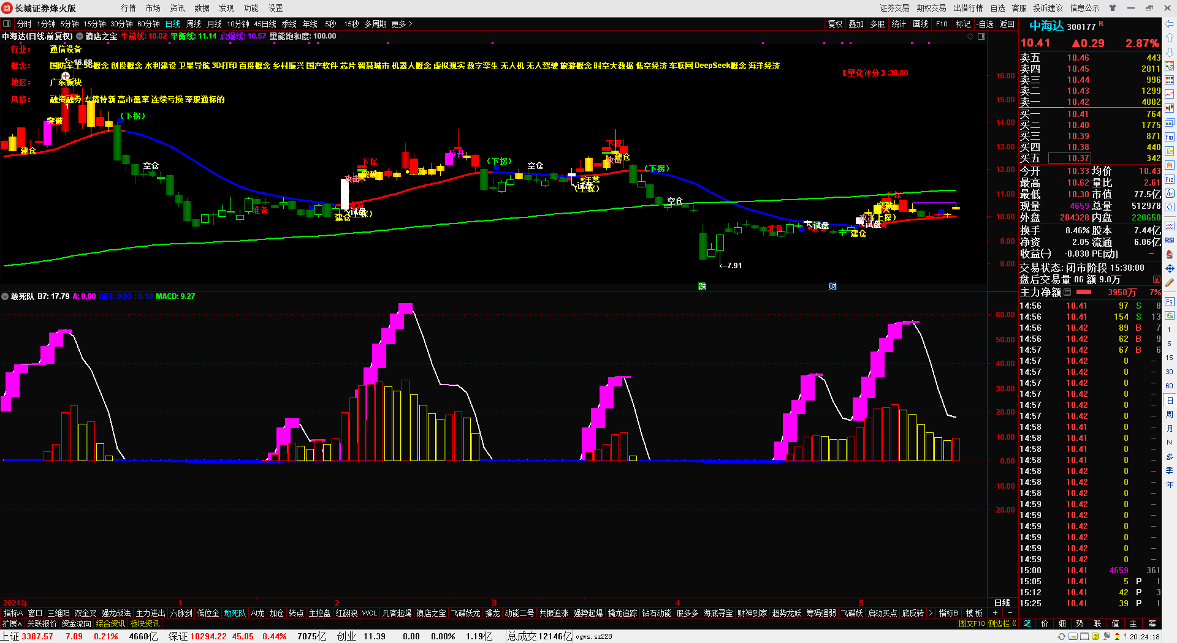Image resolution: width=1177 pixels, height=643 pixels.
Task: Select the 周 period in the right sidebar
Action: (1170, 414)
